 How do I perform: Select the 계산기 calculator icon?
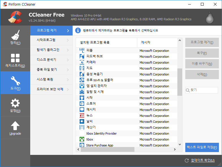(x=82, y=127)
